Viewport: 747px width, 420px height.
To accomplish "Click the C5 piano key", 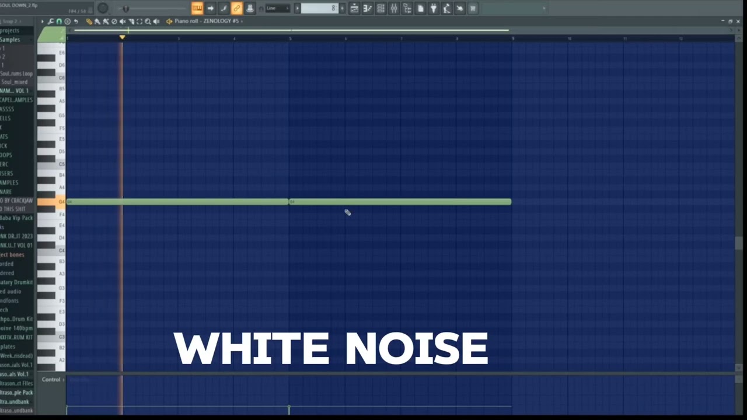I will tap(51, 164).
